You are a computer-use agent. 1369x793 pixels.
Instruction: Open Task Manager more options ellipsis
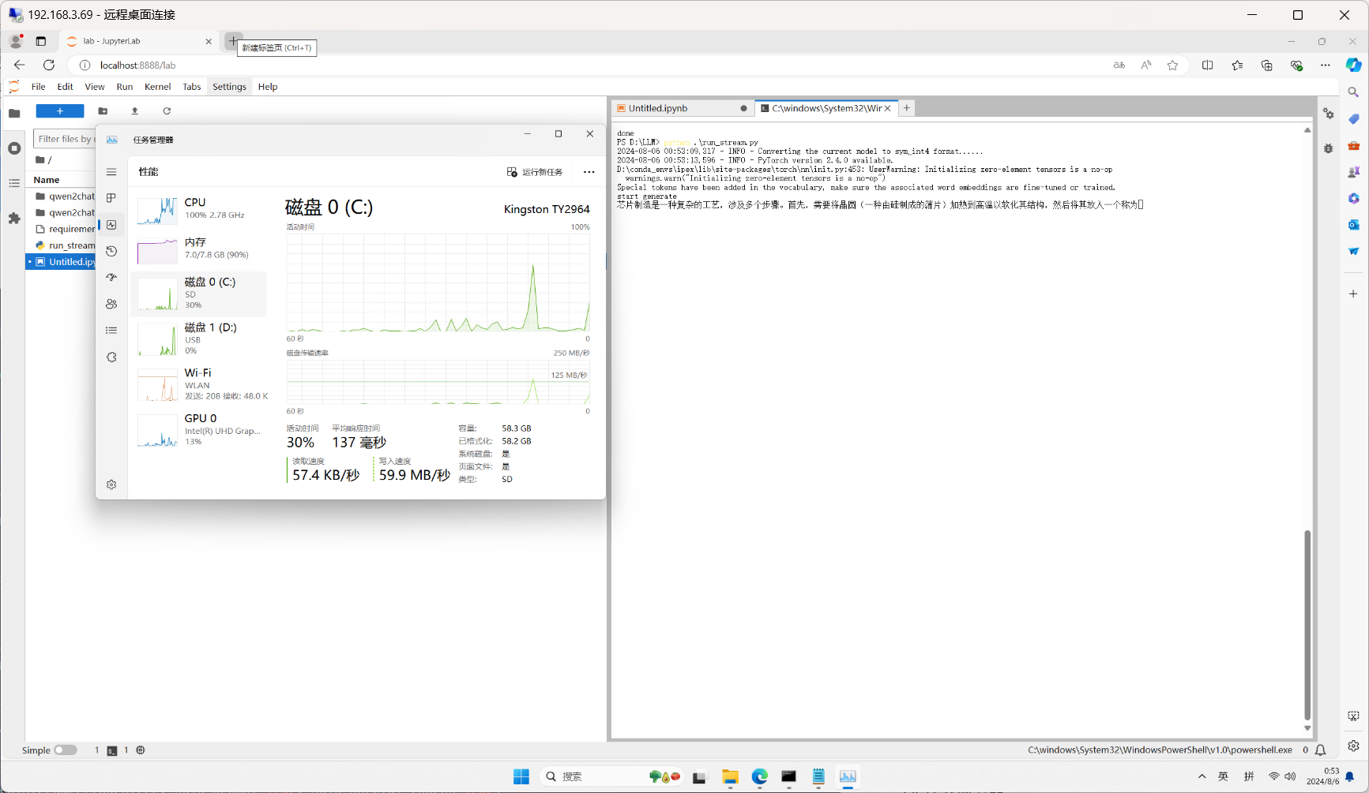(x=589, y=172)
